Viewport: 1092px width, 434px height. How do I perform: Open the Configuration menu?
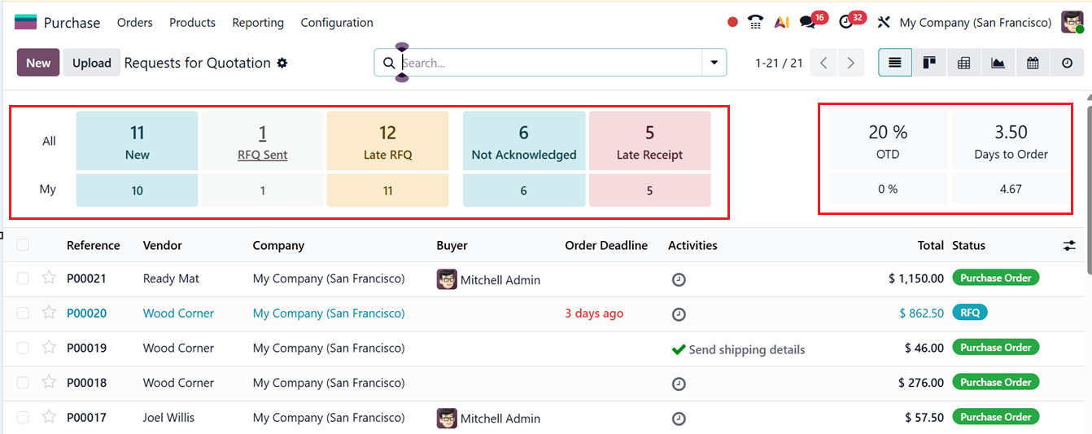tap(337, 23)
